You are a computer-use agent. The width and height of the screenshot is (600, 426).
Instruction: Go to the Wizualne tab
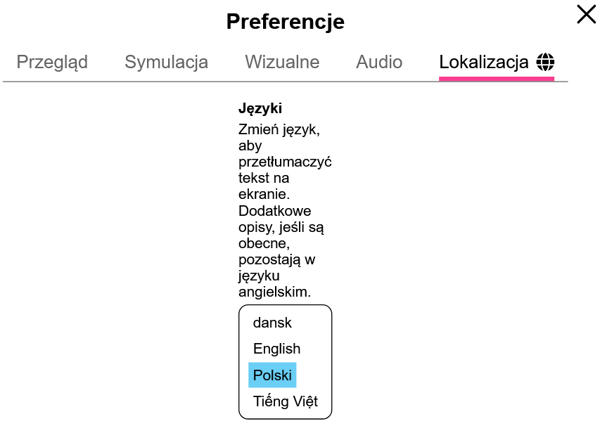point(282,62)
